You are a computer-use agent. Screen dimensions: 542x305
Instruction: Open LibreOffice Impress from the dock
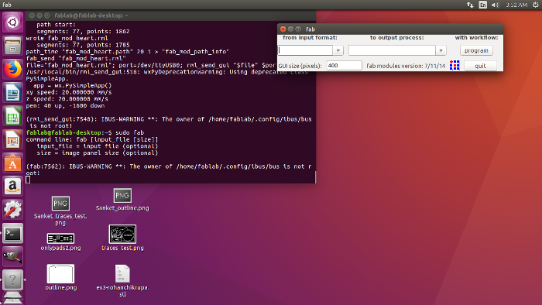pyautogui.click(x=13, y=139)
